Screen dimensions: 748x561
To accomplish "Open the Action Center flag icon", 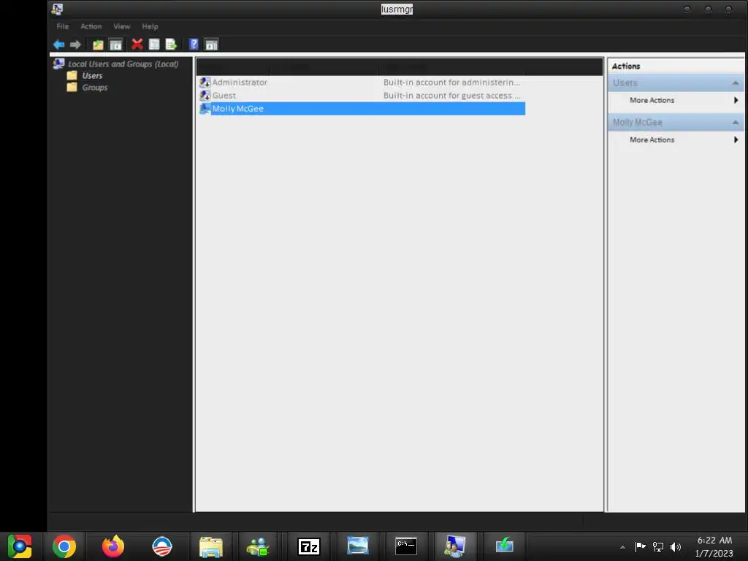I will (640, 546).
